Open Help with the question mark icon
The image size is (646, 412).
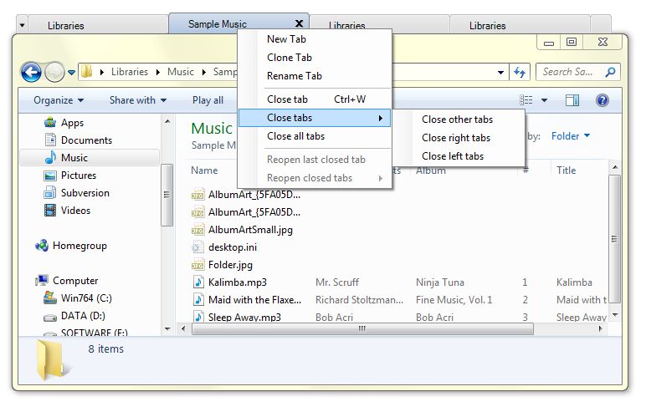pos(602,100)
